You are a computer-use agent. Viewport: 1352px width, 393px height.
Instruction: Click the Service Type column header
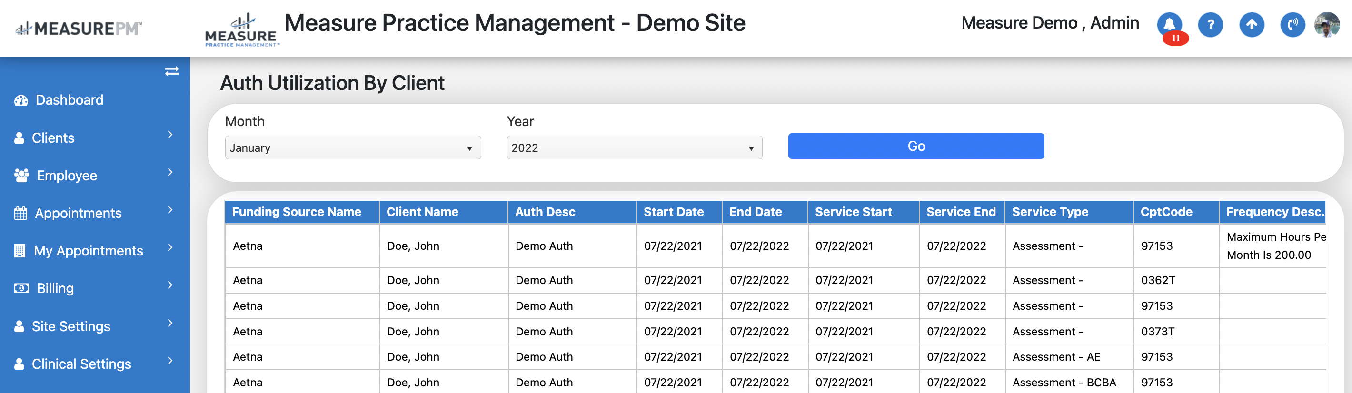pyautogui.click(x=1069, y=212)
